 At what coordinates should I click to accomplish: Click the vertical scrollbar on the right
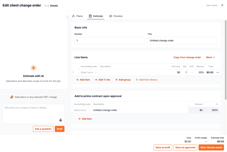coord(226,61)
